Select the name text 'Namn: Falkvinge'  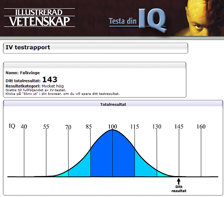point(22,73)
